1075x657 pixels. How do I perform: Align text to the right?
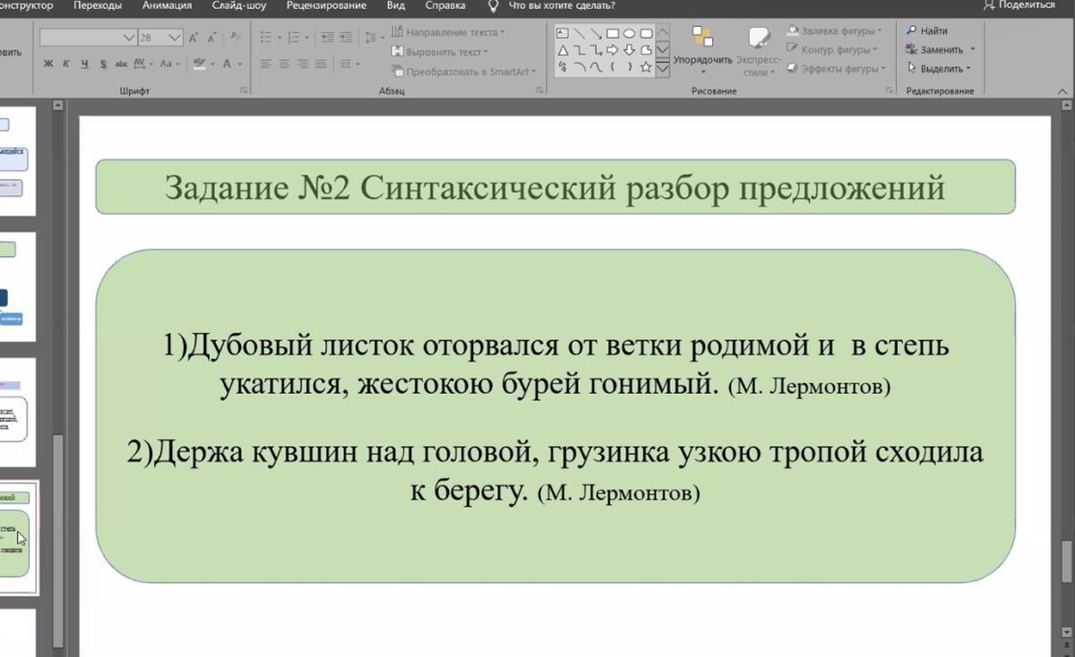(x=302, y=64)
